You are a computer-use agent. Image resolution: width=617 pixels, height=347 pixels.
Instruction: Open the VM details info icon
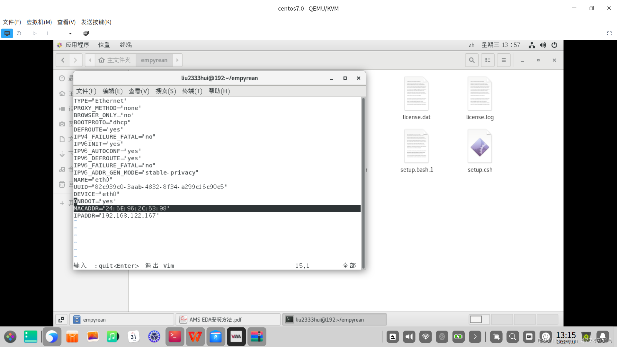pos(19,33)
